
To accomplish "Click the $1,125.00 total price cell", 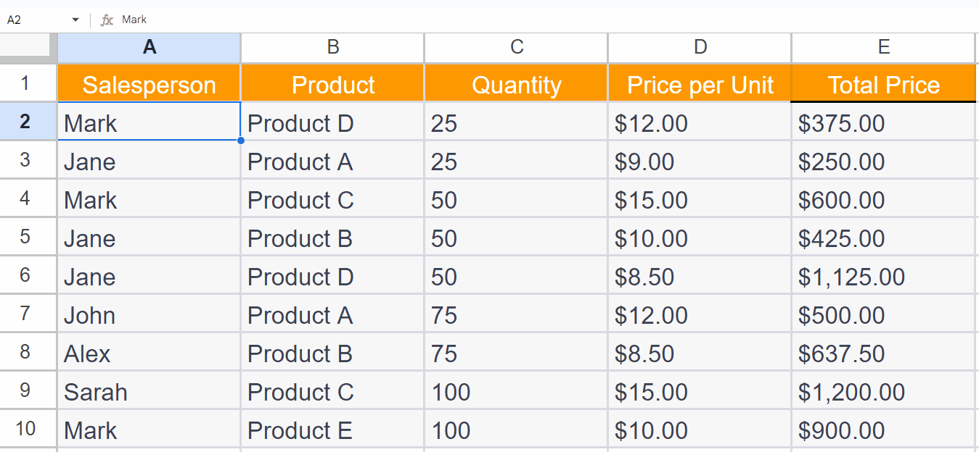I will pyautogui.click(x=883, y=277).
